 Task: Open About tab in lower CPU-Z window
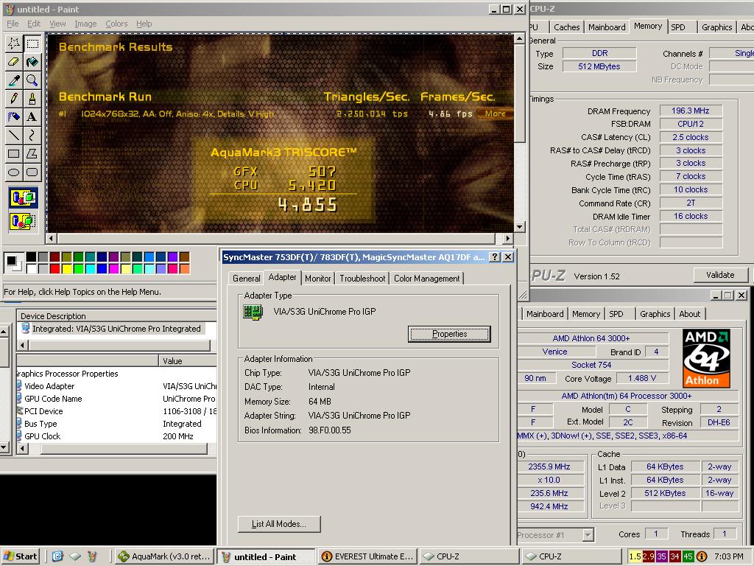[689, 314]
